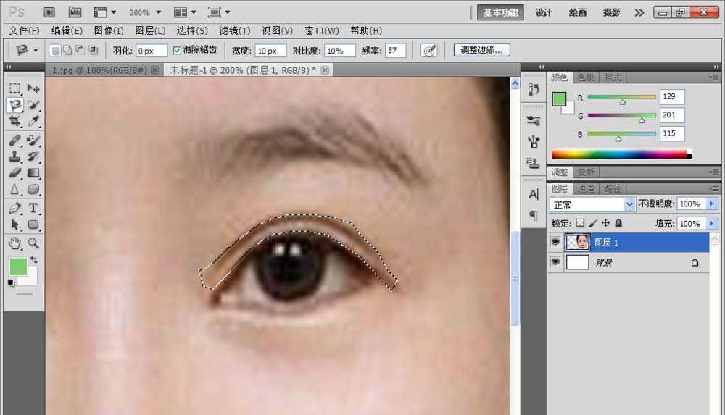Switch to the 设计 workspace
Screen dimensions: 725x415
click(x=544, y=12)
